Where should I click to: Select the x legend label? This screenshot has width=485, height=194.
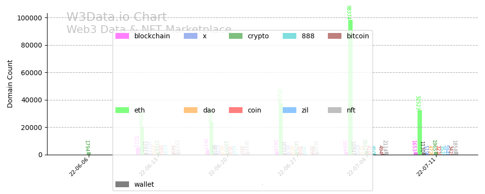tap(205, 36)
